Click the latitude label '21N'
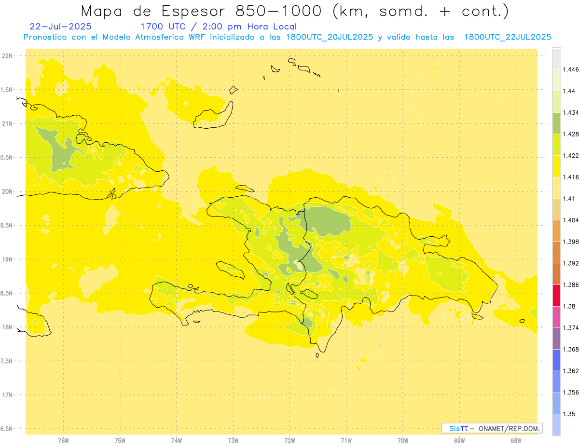The height and width of the screenshot is (447, 579). point(7,123)
